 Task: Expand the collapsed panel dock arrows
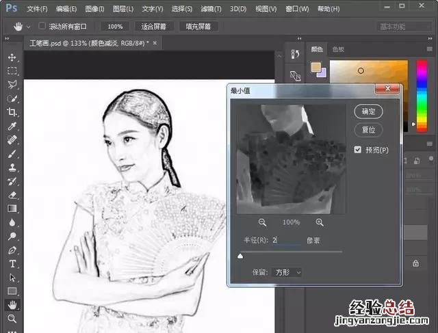point(299,38)
